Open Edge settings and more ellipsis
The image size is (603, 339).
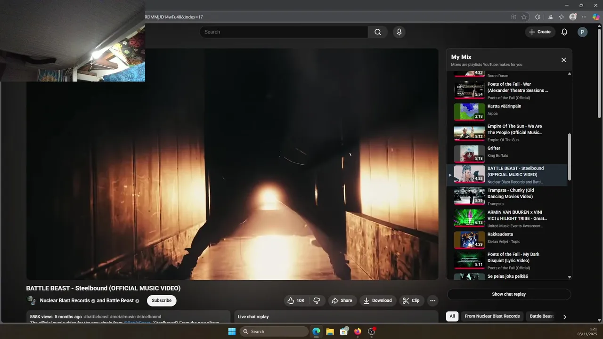pos(584,17)
